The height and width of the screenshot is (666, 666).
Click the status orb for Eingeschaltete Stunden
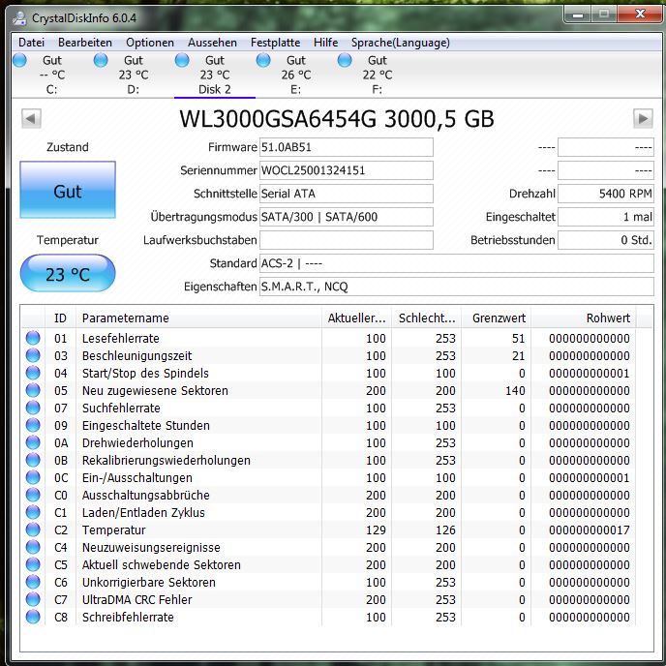pyautogui.click(x=33, y=425)
